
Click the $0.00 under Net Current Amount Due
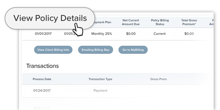pyautogui.click(x=131, y=34)
